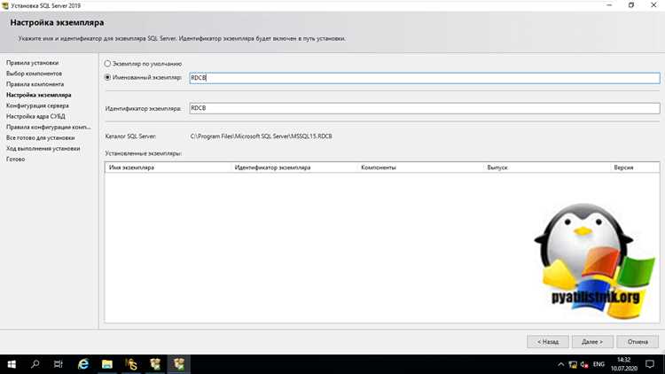Close the SQL Server setup window
Viewport: 665px width, 374px height.
(x=653, y=5)
